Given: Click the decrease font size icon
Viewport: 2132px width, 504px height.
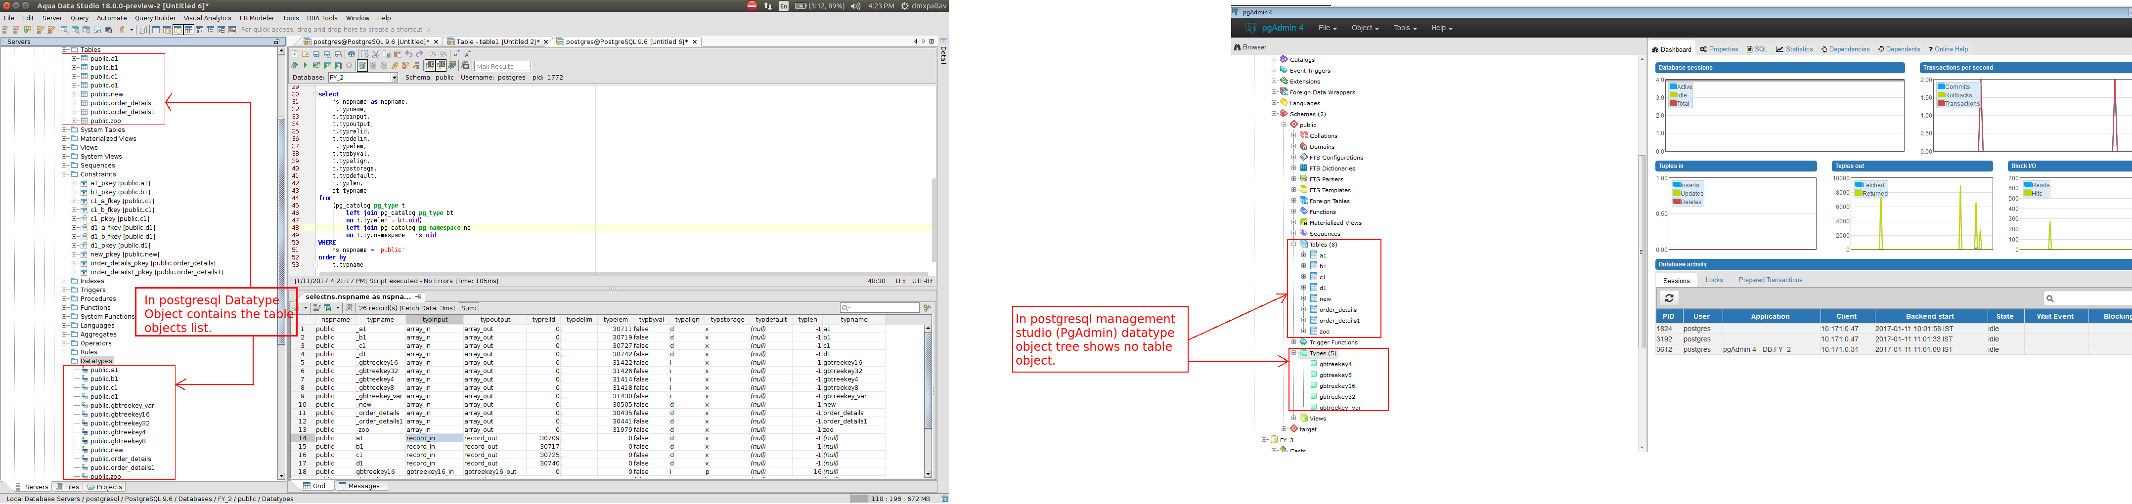Looking at the screenshot, I should [457, 54].
